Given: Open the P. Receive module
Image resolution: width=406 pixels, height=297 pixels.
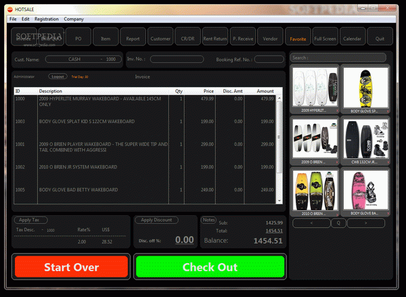Looking at the screenshot, I should [243, 37].
